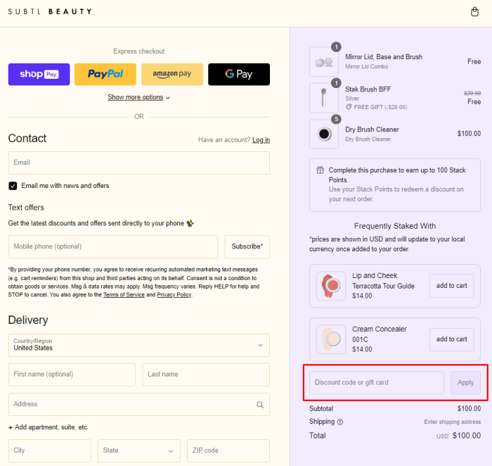Click the Mobile phone field

coord(113,246)
